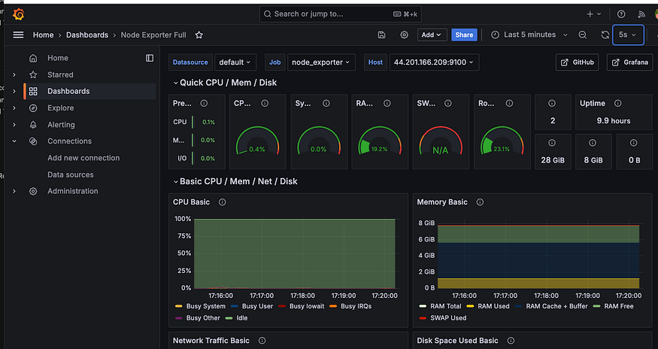Screen dimensions: 658x349
Task: Collapse the Connections sidebar section
Action: click(x=14, y=141)
